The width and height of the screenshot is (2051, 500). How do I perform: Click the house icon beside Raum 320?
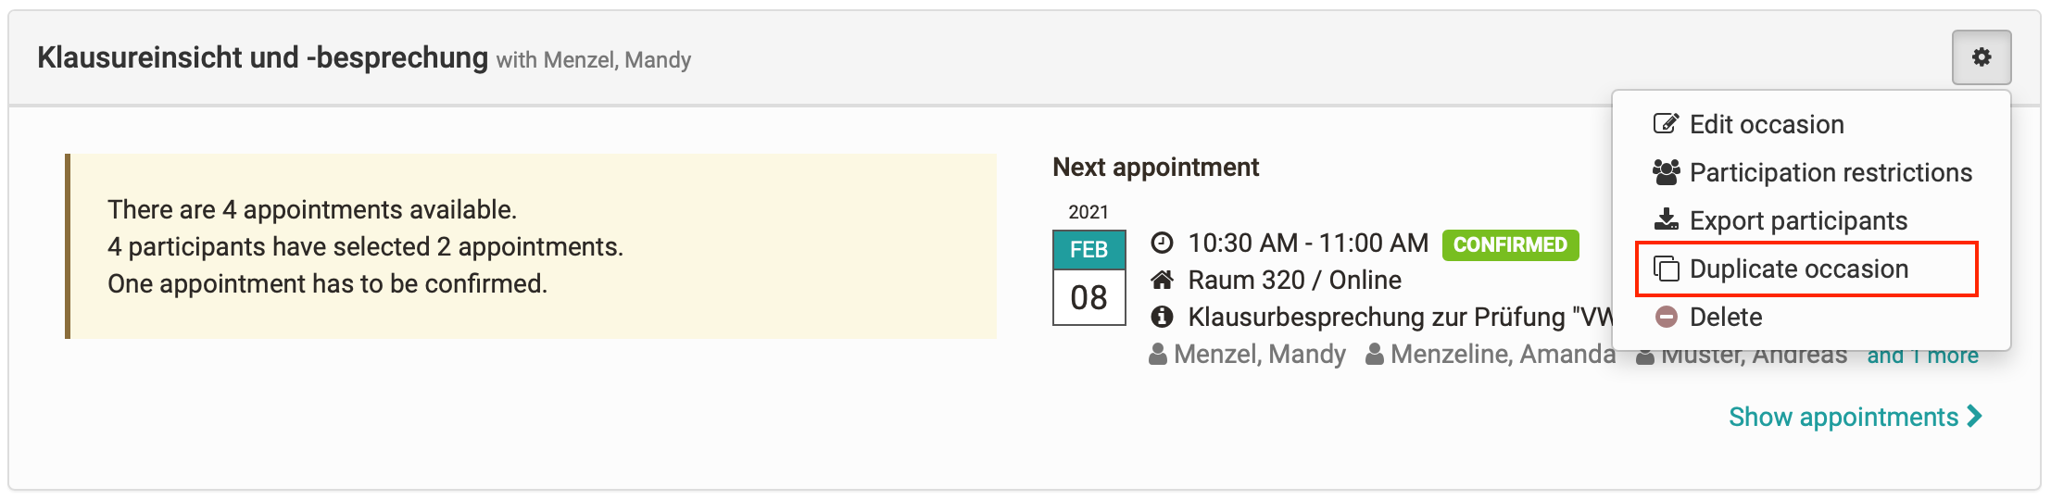click(x=1162, y=280)
